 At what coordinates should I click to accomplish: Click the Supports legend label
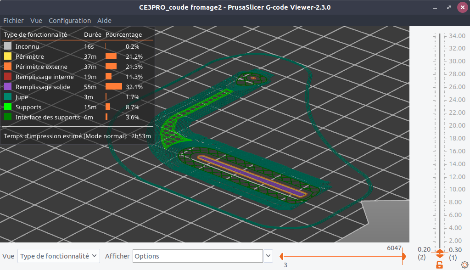(28, 107)
